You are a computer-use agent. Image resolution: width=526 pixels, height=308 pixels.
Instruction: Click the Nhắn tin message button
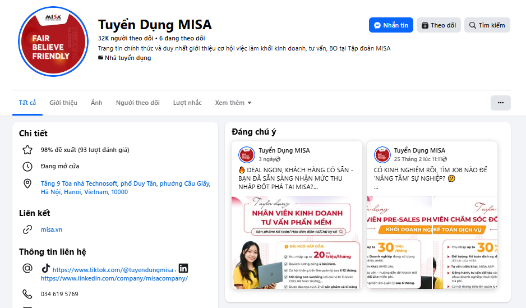(391, 25)
